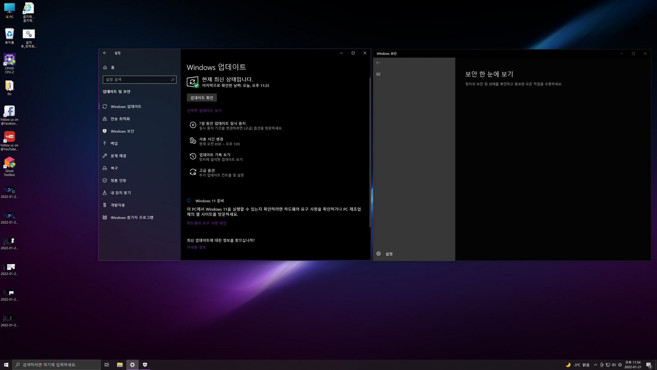Select CPUID CPU-Z desktop icon
This screenshot has height=370, width=657.
pos(10,64)
